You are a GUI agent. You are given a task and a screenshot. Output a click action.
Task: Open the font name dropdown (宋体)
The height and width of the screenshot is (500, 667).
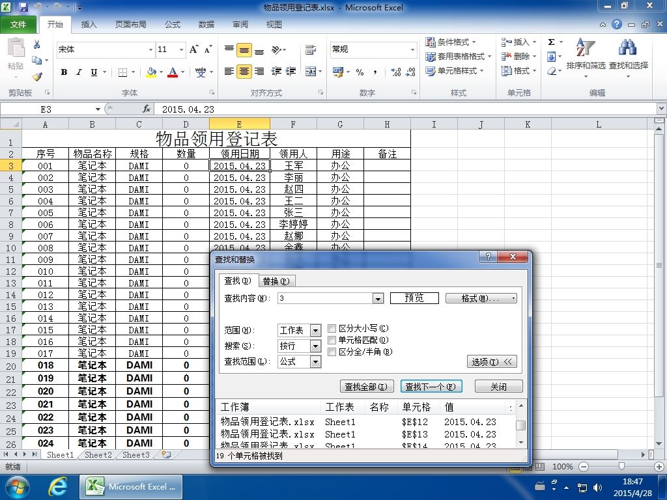(x=150, y=49)
